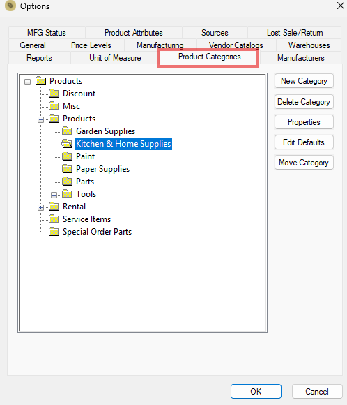Confirm the dialog with OK
The height and width of the screenshot is (405, 347).
point(256,391)
